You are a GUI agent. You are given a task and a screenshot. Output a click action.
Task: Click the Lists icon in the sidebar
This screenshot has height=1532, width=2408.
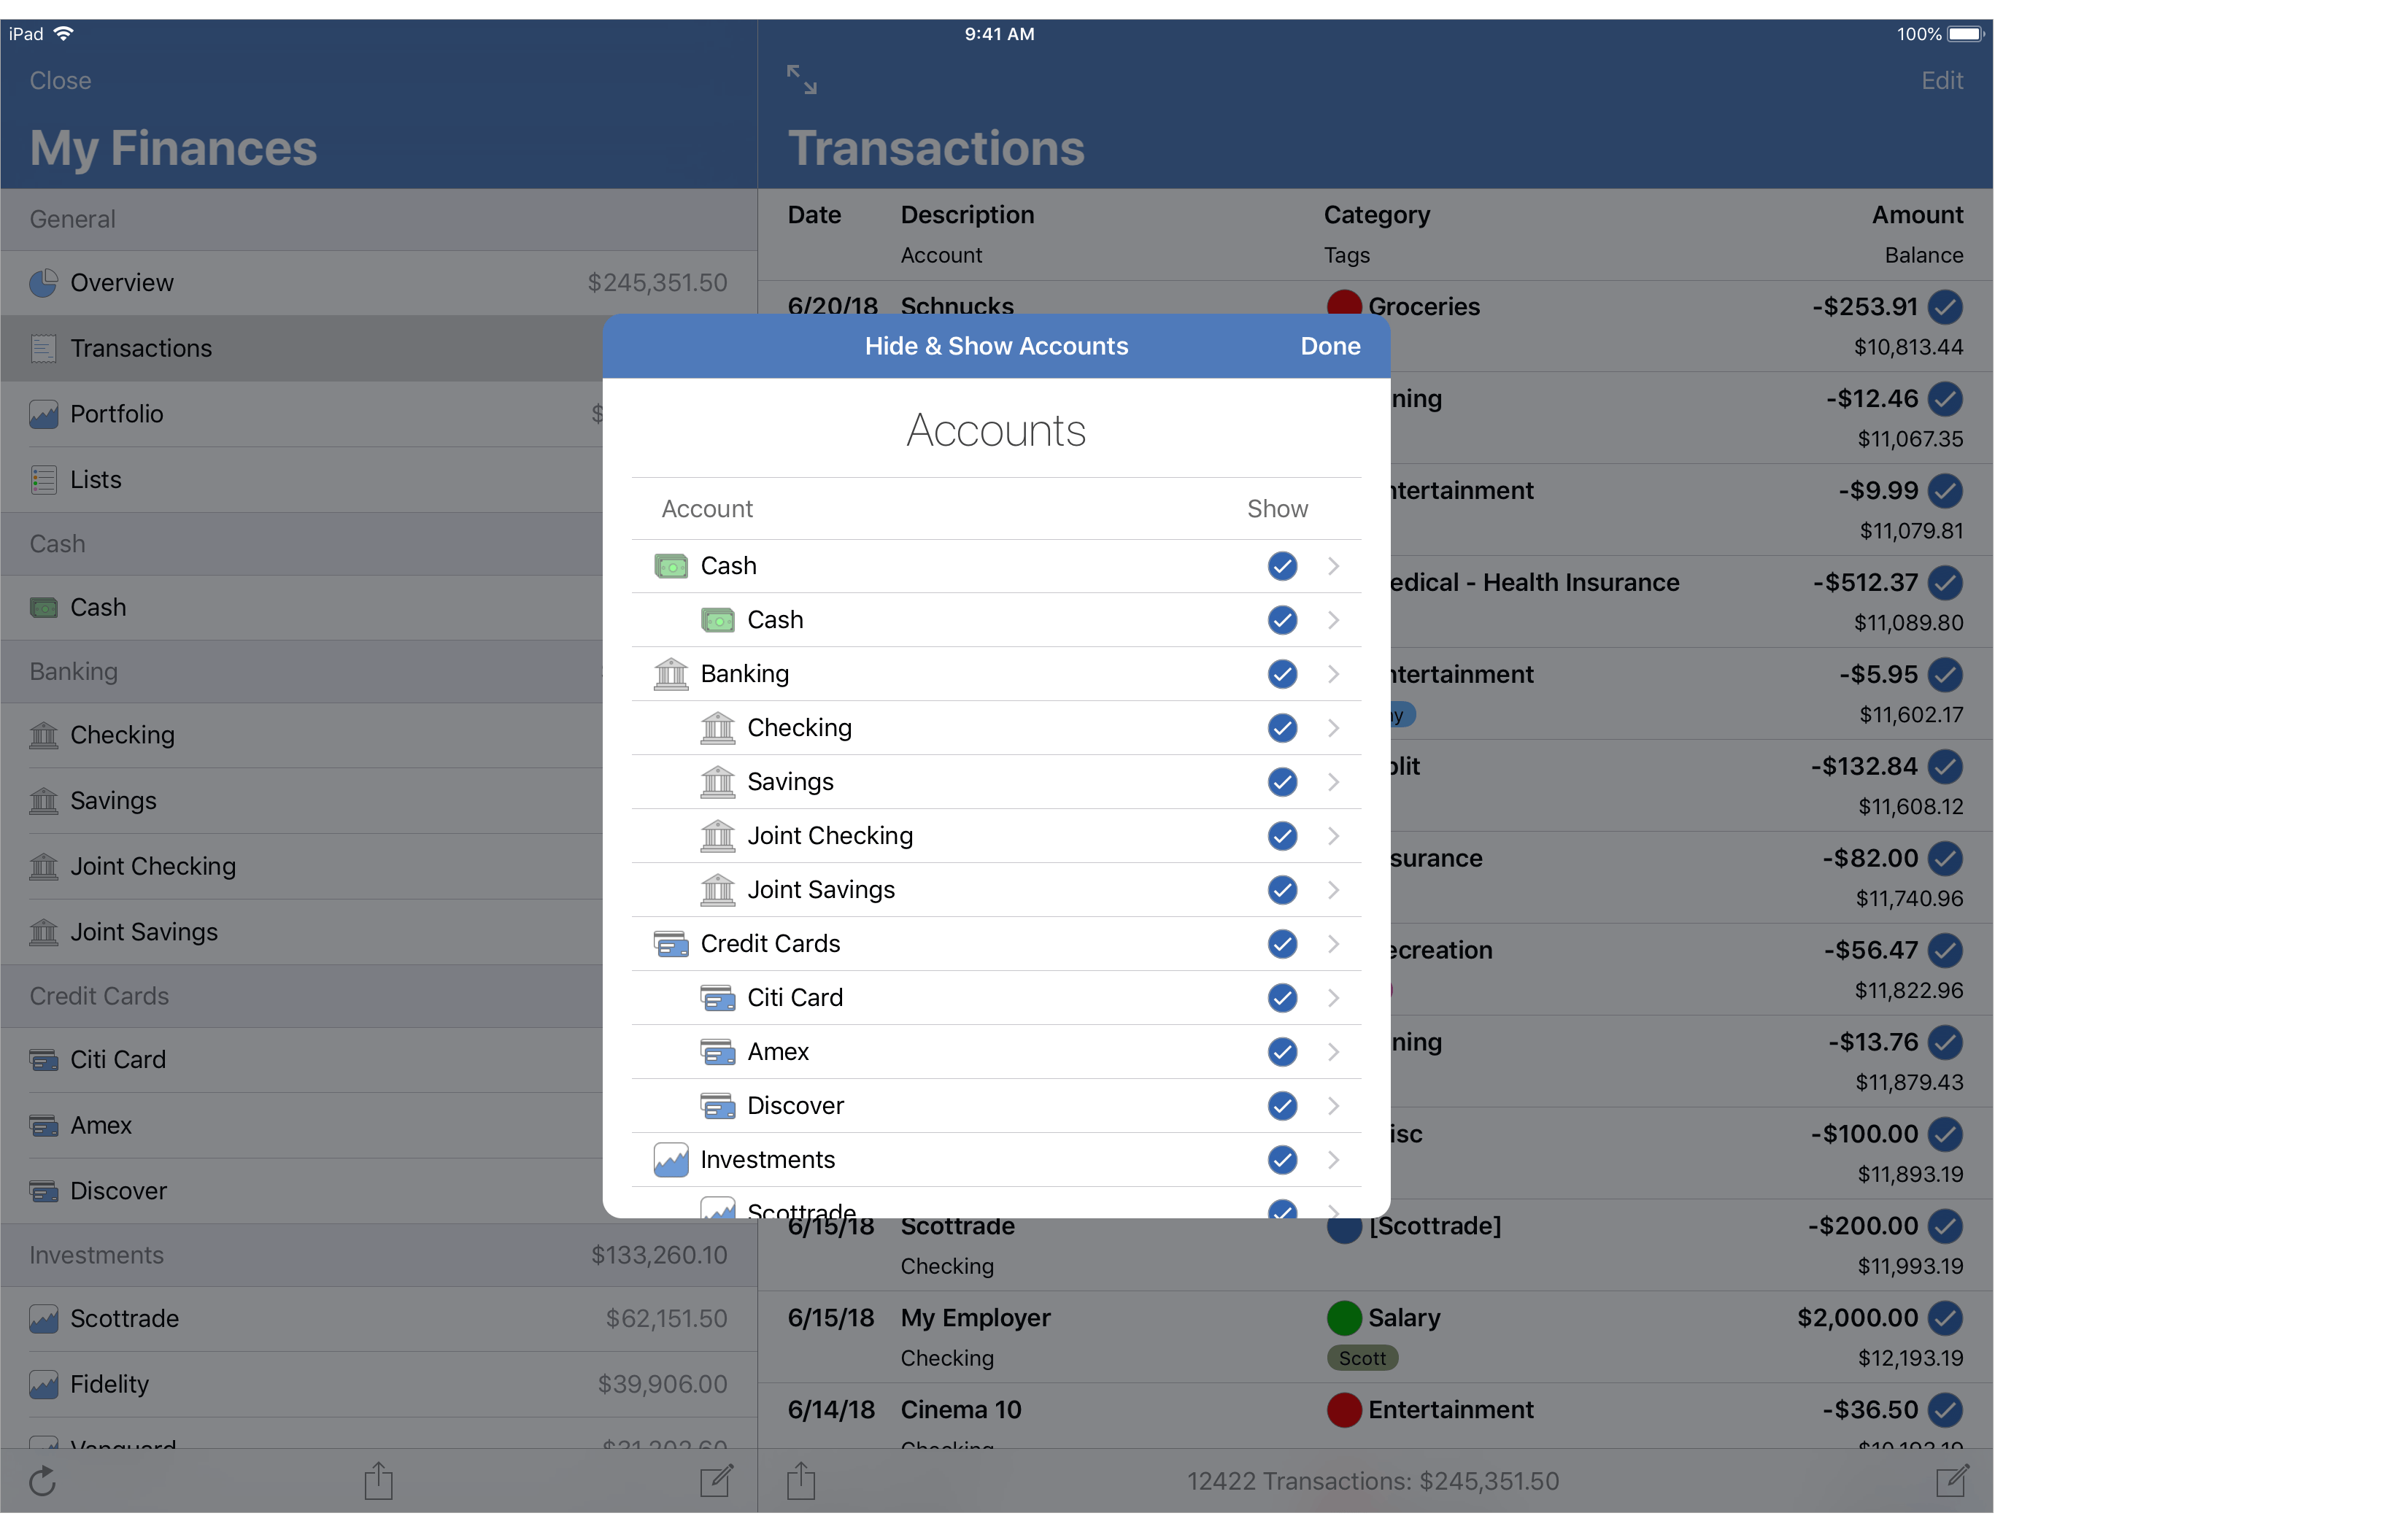pyautogui.click(x=43, y=479)
